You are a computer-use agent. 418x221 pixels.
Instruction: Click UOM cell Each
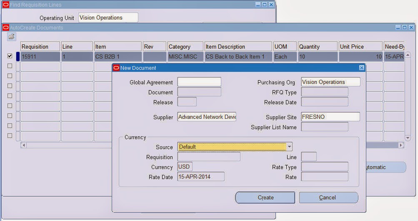[x=285, y=56]
